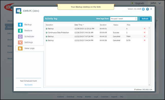Image resolution: width=165 pixels, height=100 pixels.
Task: Click status icon of 7:04:54 PM Backup row
Action: click(x=47, y=40)
